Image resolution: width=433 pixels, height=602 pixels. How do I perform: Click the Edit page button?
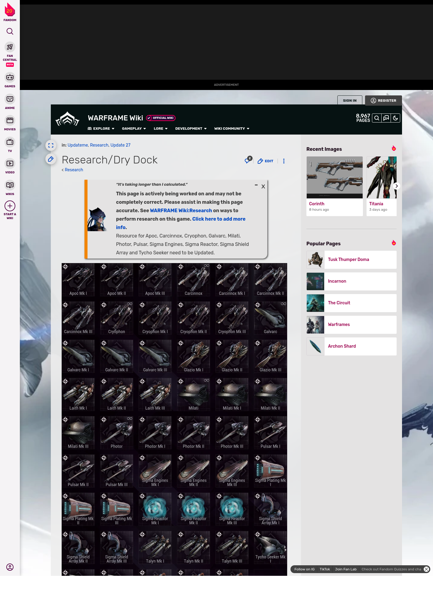click(266, 161)
